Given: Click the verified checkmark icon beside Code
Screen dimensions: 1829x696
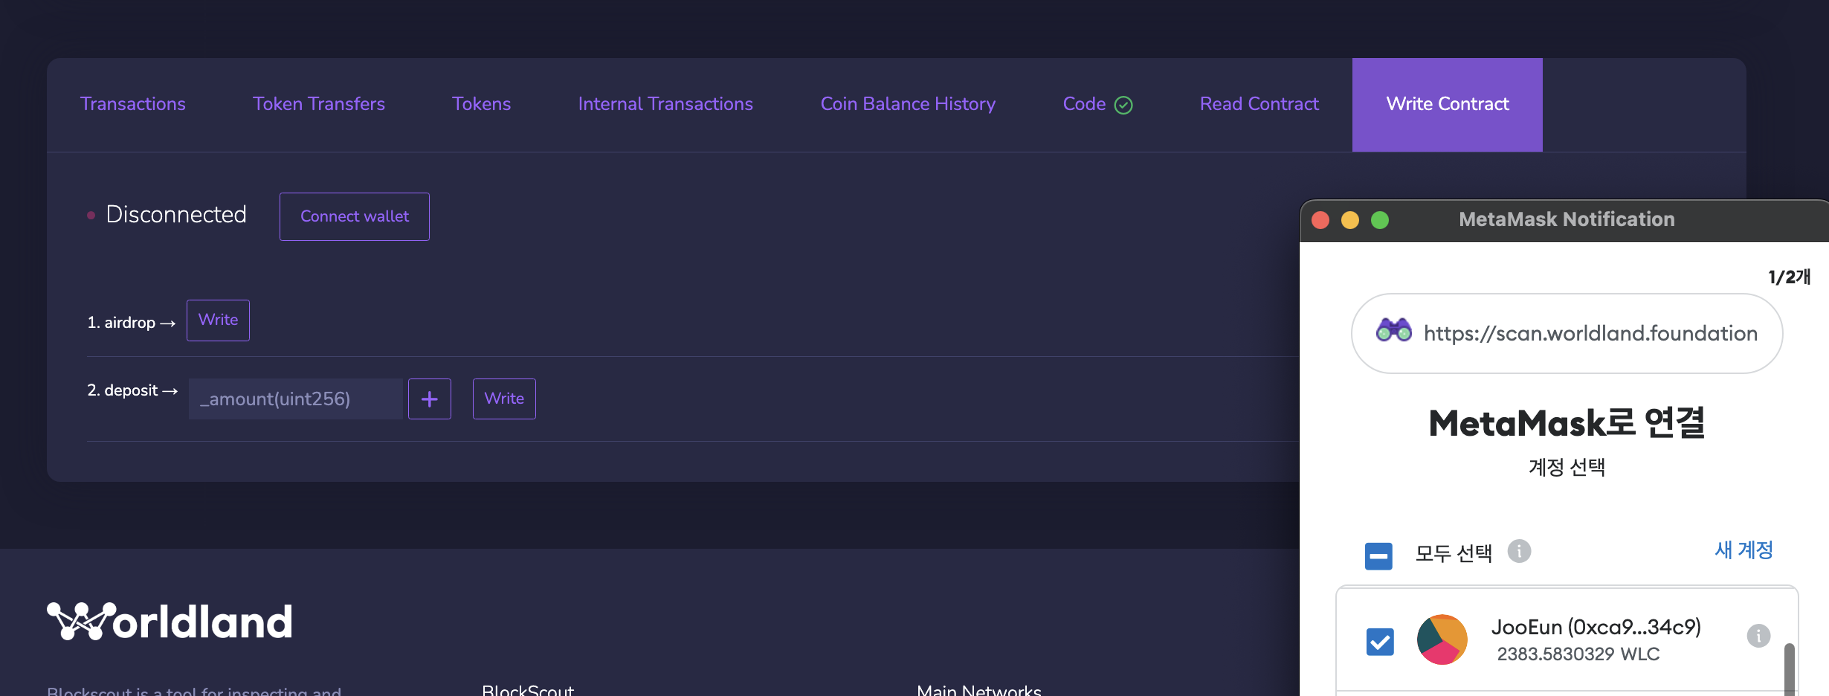Looking at the screenshot, I should click(1123, 106).
